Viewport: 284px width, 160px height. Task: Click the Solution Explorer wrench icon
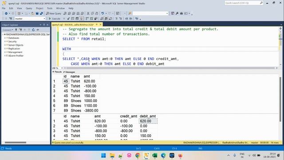[x=177, y=13]
